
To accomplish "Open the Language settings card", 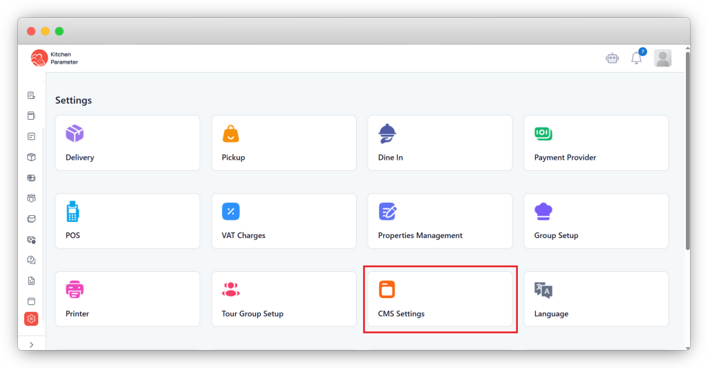I will (x=595, y=300).
